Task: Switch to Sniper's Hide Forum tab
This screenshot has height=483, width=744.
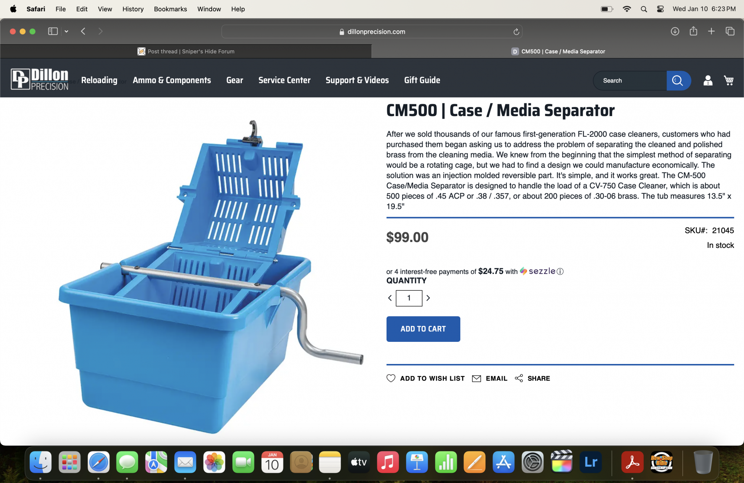Action: 186,52
